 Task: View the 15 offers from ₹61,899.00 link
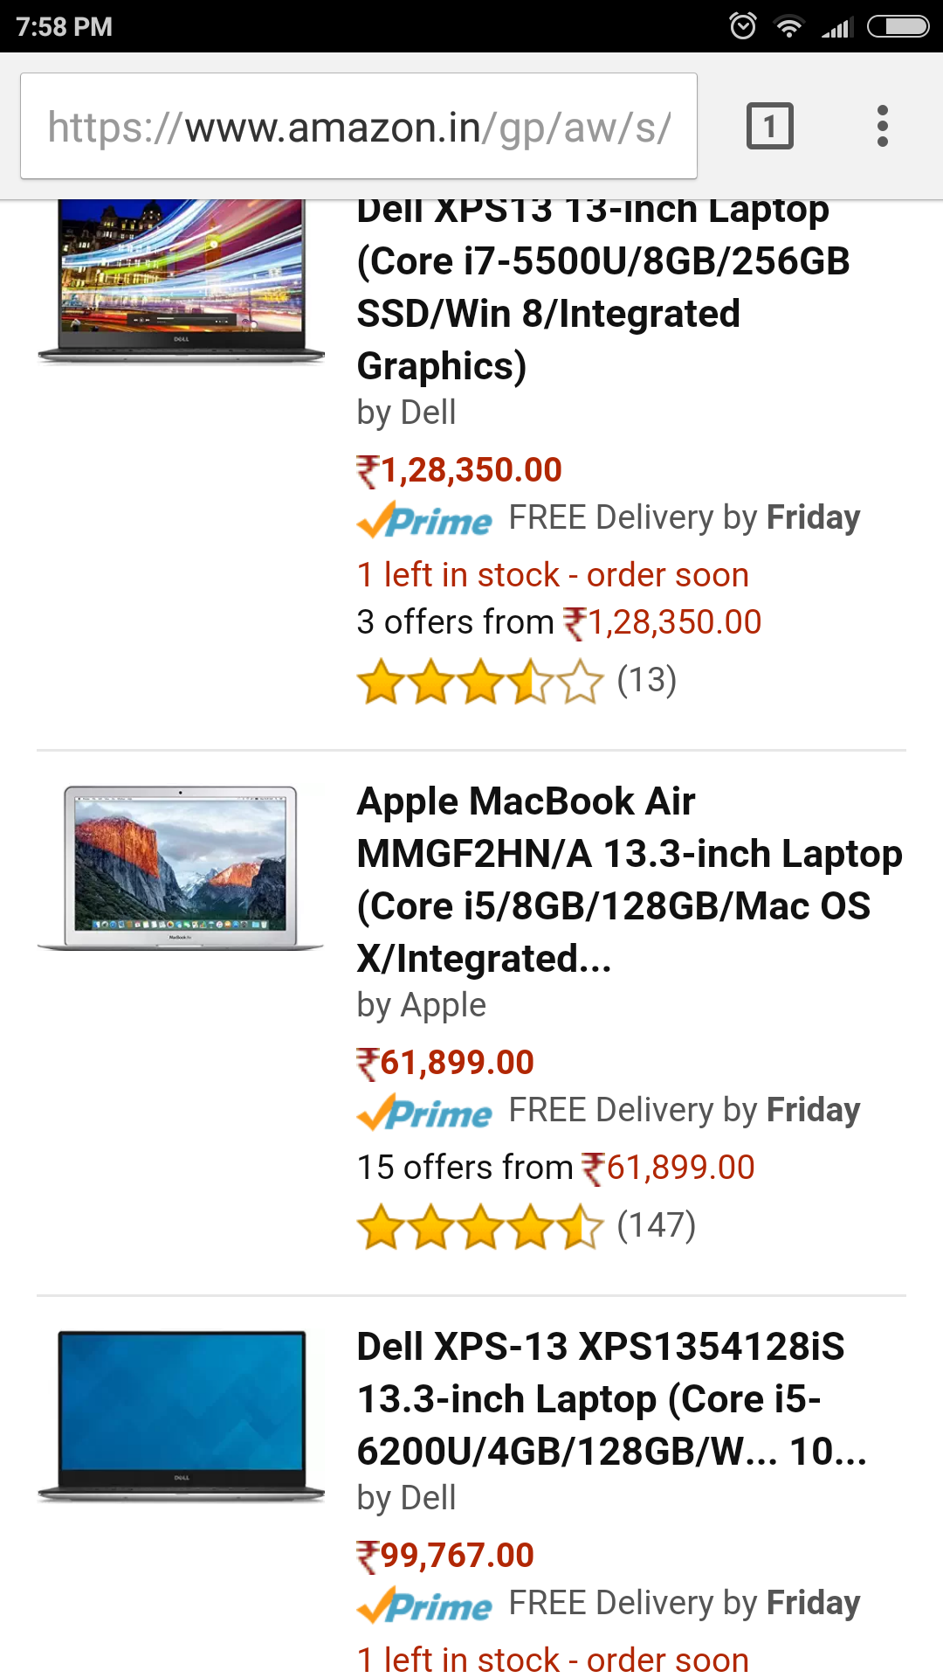555,1168
